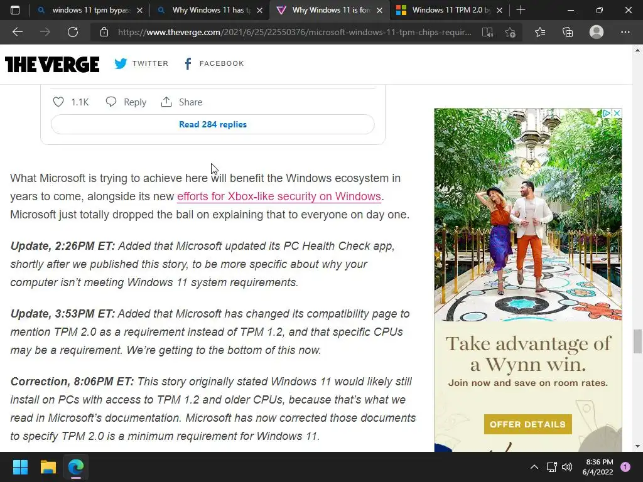This screenshot has width=643, height=482.
Task: Click 'OFFER DETAILS' ad button
Action: (527, 424)
